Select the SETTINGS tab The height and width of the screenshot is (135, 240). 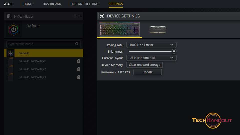[x=115, y=4]
